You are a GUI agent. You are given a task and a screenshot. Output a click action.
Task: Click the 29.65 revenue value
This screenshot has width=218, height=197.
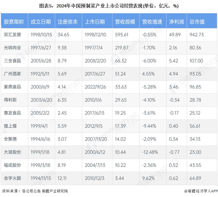[x=121, y=100]
